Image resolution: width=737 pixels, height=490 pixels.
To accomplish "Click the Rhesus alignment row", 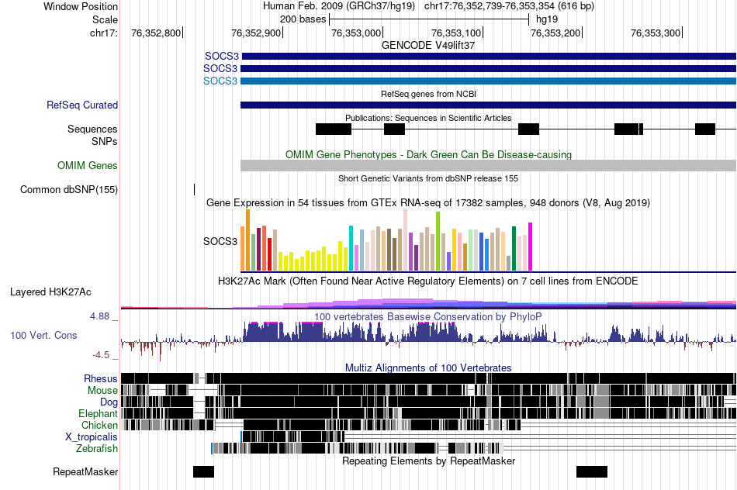I will (x=428, y=378).
